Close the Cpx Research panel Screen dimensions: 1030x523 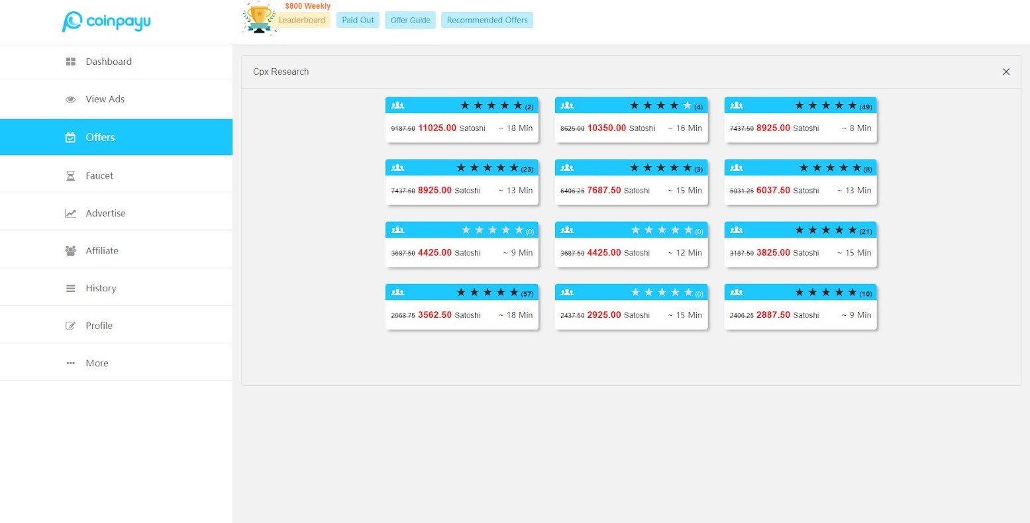[x=1006, y=71]
